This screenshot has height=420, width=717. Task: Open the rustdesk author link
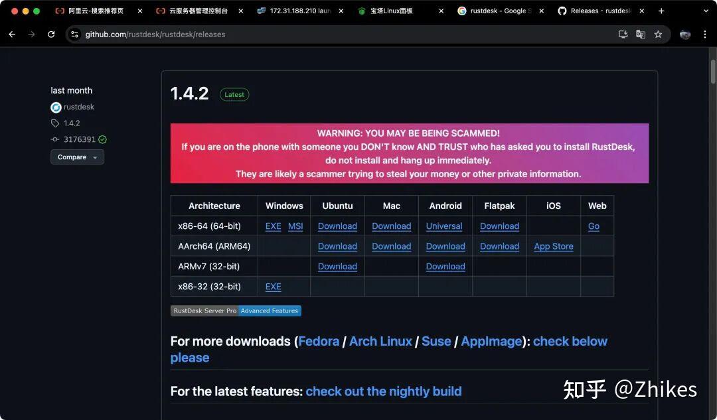78,107
